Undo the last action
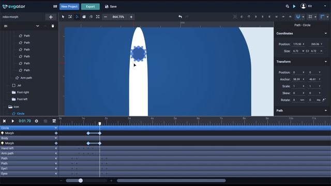Image resolution: width=331 pixels, height=186 pixels. click(180, 17)
